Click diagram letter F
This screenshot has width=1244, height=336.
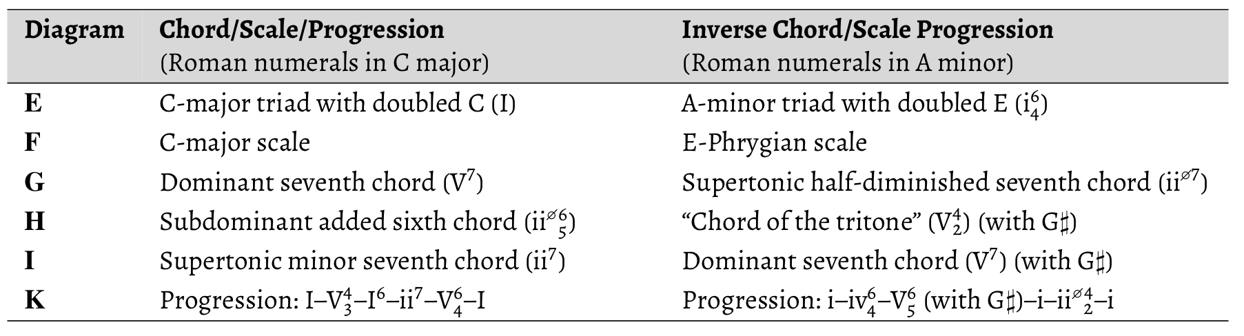coord(32,143)
